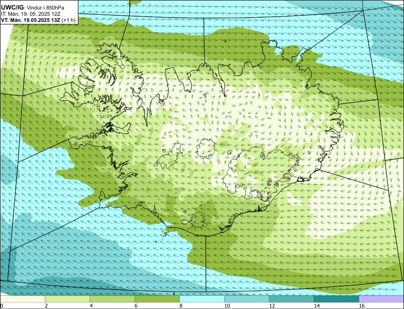The height and width of the screenshot is (309, 404).
Task: Click the 4–6 medium green legend swatch
Action: click(x=112, y=299)
